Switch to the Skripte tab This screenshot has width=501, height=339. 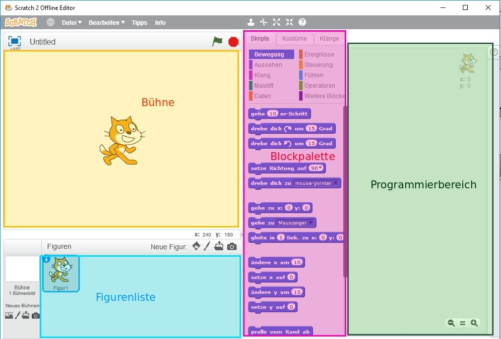[260, 39]
